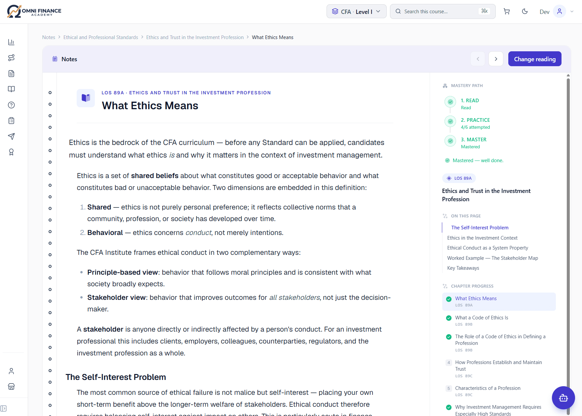Open the bar chart dashboard sidebar icon
Screen dimensions: 582x416
11,42
